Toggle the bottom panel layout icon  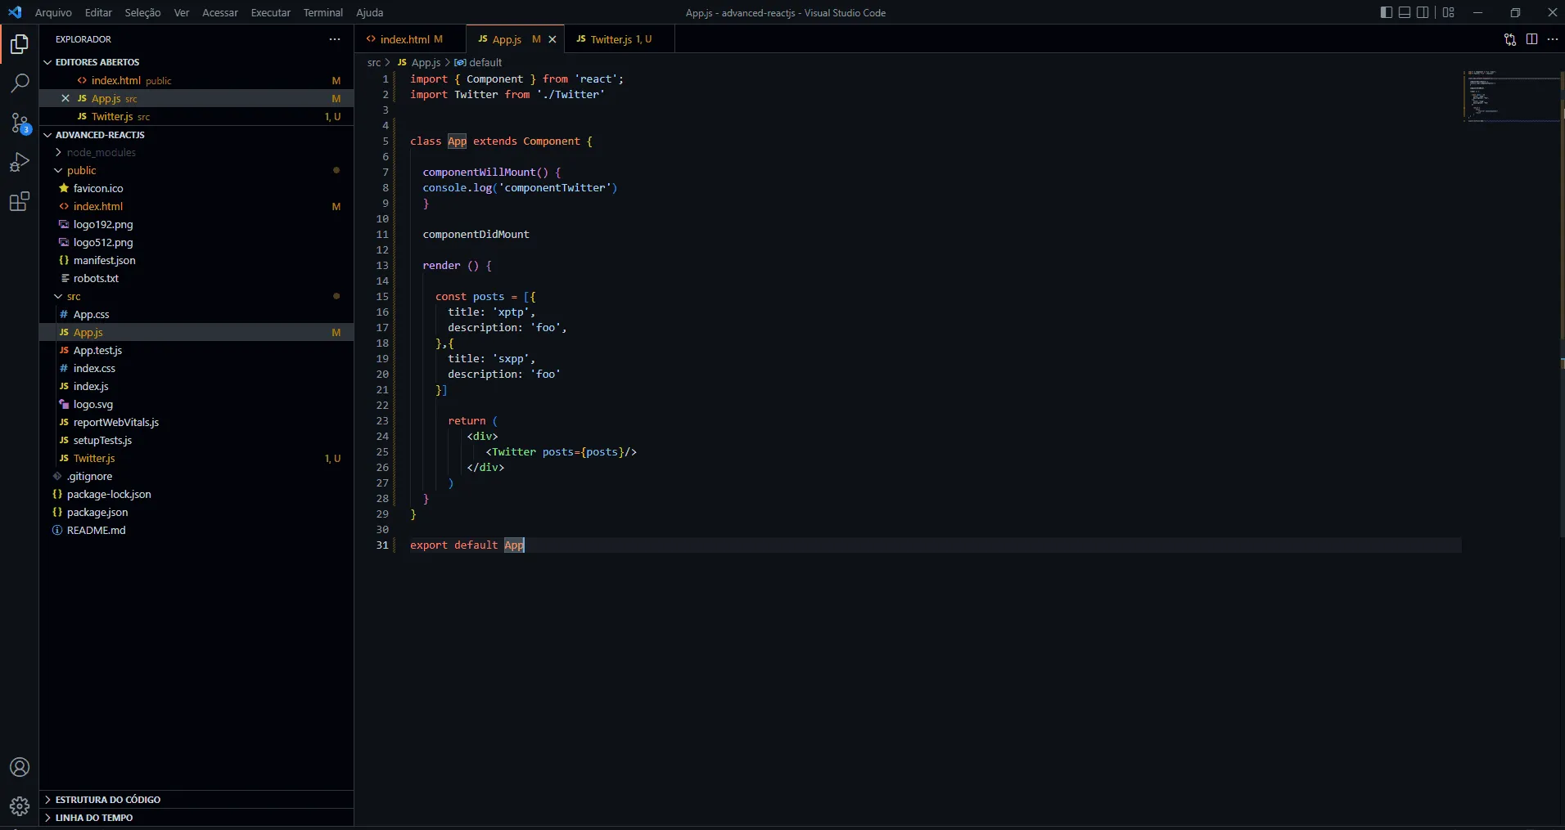coord(1405,12)
